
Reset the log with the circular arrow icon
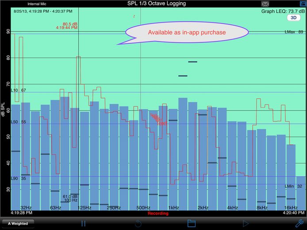(138, 223)
